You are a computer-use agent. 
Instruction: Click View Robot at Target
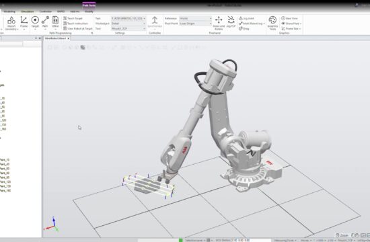[x=78, y=28]
